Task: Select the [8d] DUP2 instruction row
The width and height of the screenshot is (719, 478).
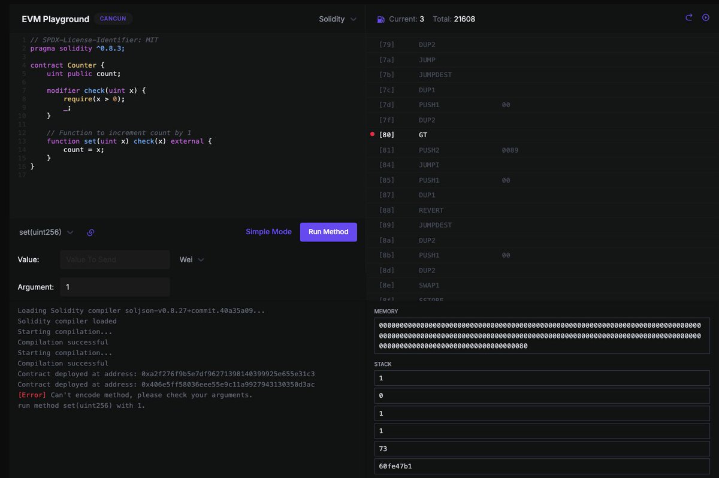Action: click(x=542, y=270)
